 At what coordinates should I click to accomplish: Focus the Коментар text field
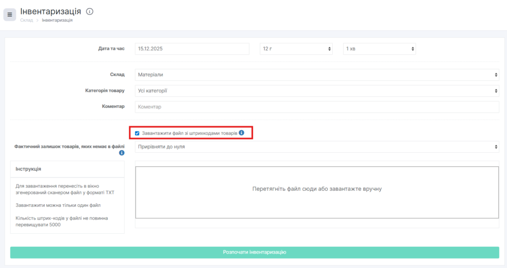317,107
